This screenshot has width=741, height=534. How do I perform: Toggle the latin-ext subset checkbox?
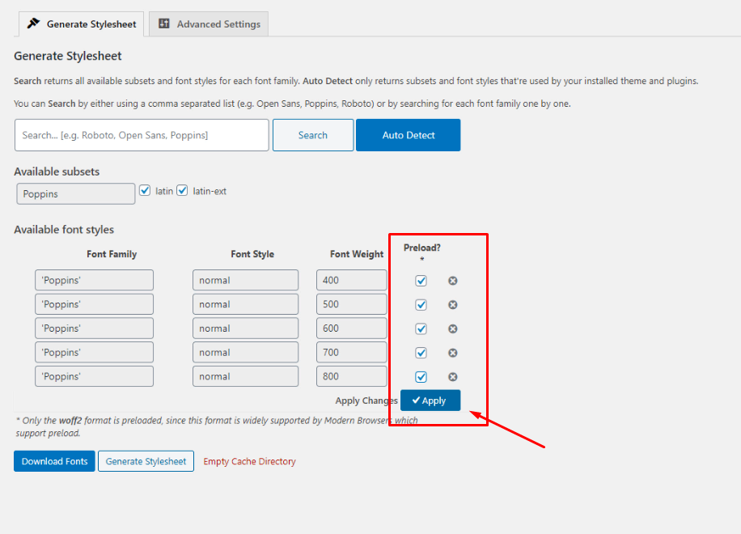182,191
